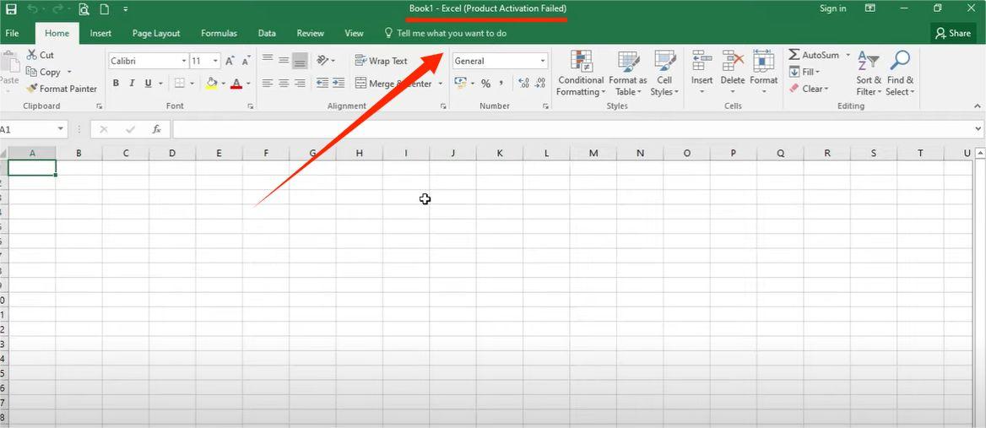Open the Calibri font name dropdown

point(184,61)
